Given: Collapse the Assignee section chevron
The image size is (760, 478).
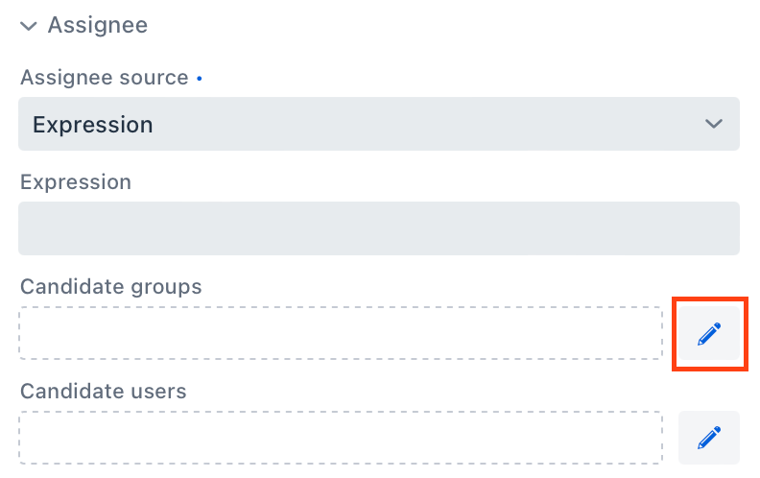Looking at the screenshot, I should tap(29, 26).
